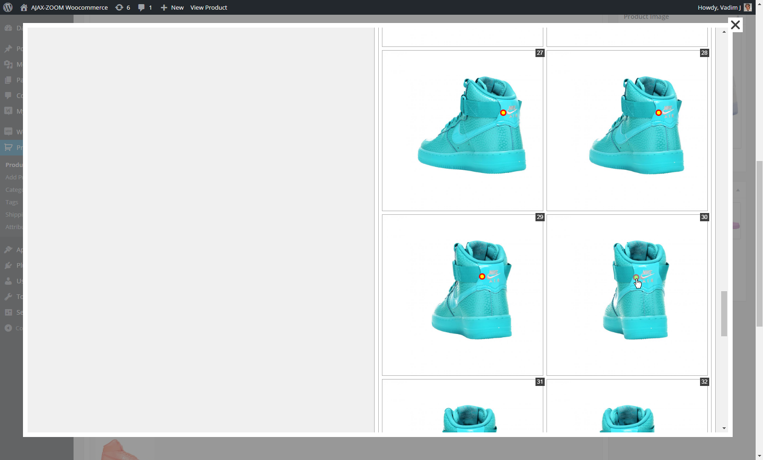The height and width of the screenshot is (460, 763).
Task: Open Comments bubble icon in sidebar
Action: click(8, 95)
